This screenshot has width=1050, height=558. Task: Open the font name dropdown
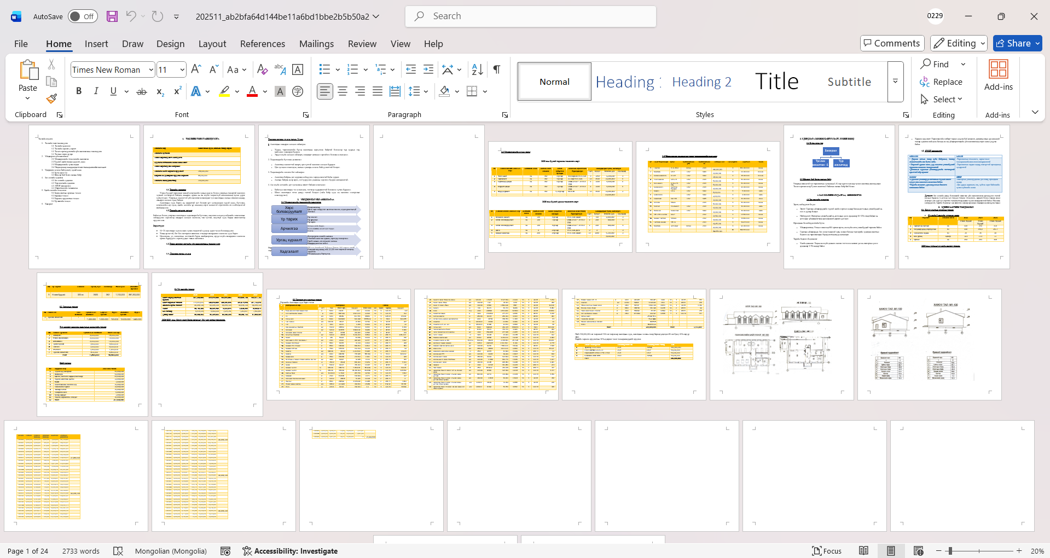click(x=151, y=69)
